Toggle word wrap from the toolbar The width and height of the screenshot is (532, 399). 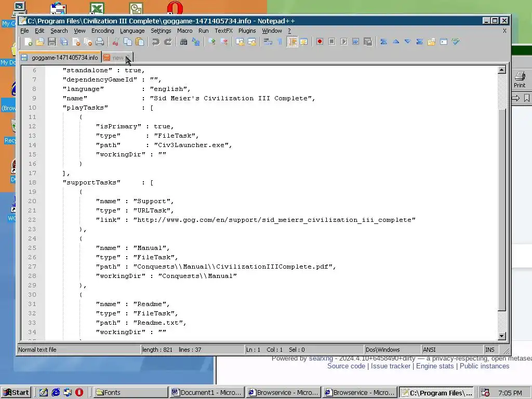click(x=268, y=42)
